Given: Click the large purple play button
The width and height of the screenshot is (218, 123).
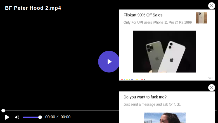Looking at the screenshot, I should pyautogui.click(x=109, y=62).
